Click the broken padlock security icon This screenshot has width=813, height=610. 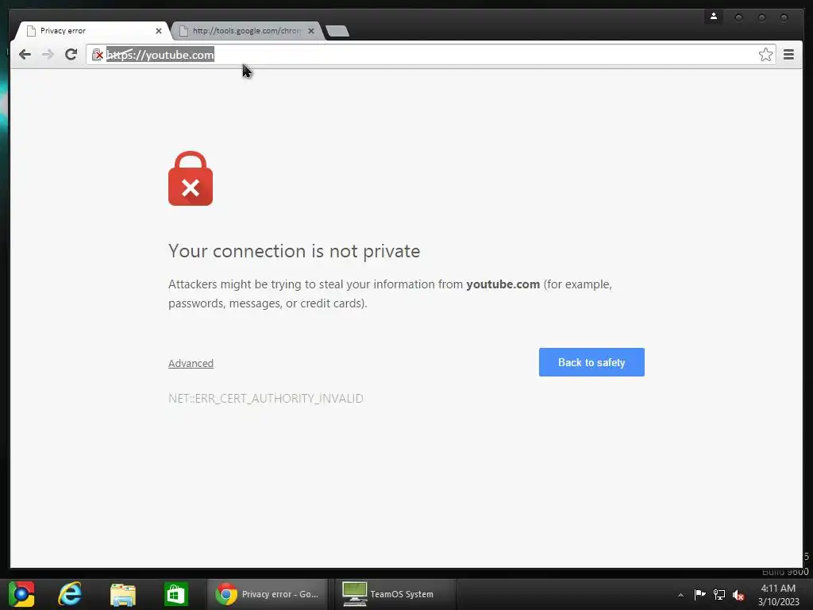(97, 55)
